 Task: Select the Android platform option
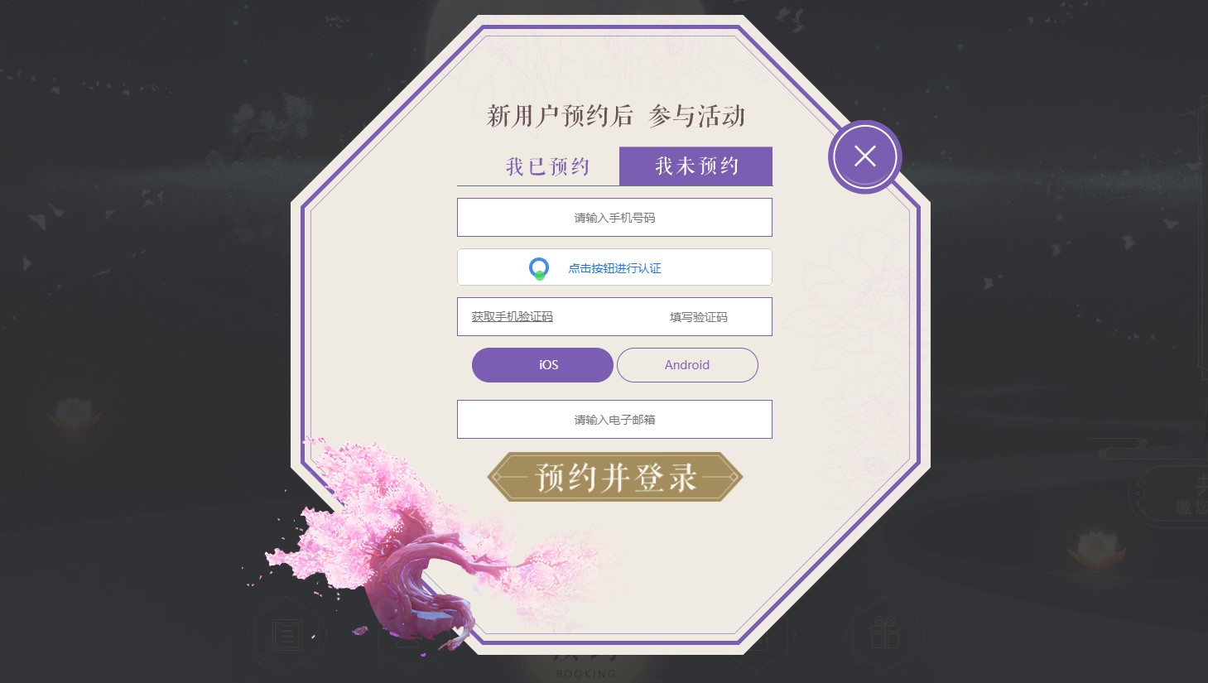(x=687, y=365)
